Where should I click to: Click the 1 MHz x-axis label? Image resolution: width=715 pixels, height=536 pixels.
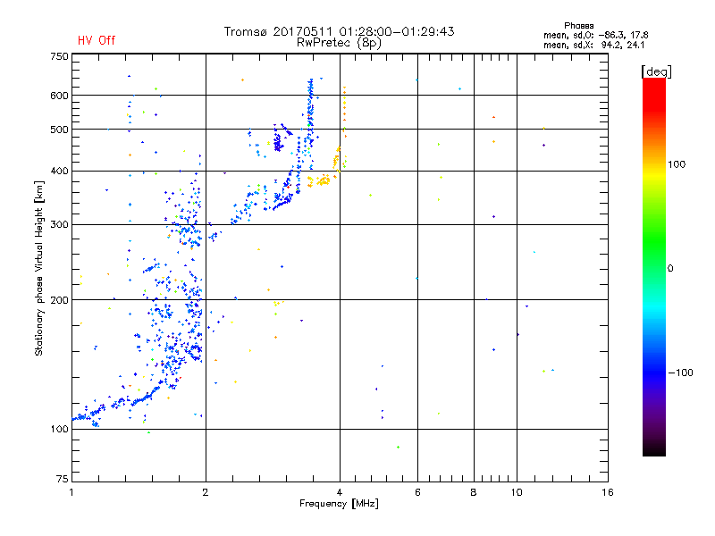[x=71, y=492]
